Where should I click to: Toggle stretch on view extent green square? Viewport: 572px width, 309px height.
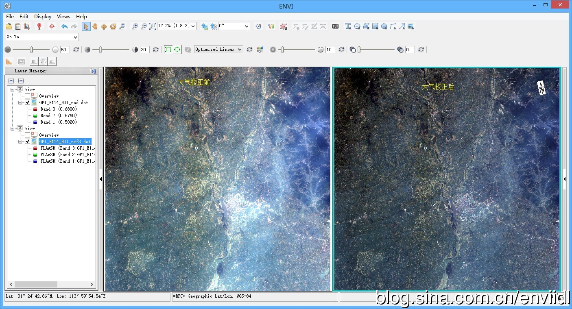[x=168, y=50]
